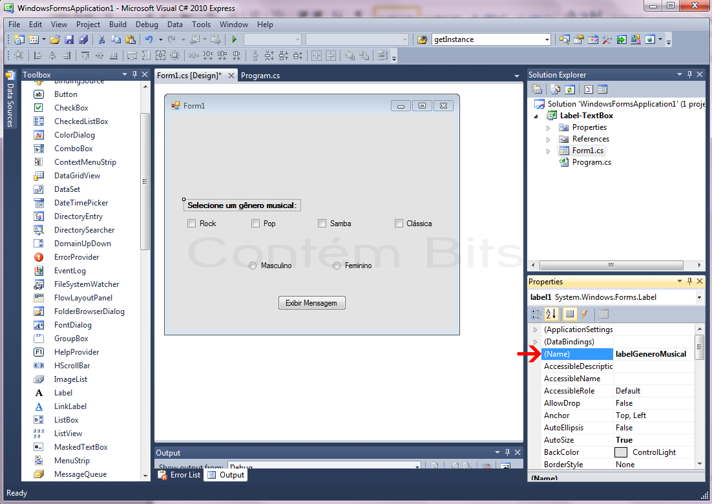This screenshot has width=712, height=504.
Task: Click the New Project toolbar icon
Action: point(19,39)
